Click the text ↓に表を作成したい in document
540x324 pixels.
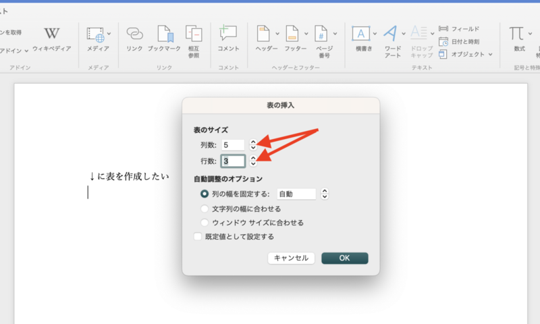point(129,176)
